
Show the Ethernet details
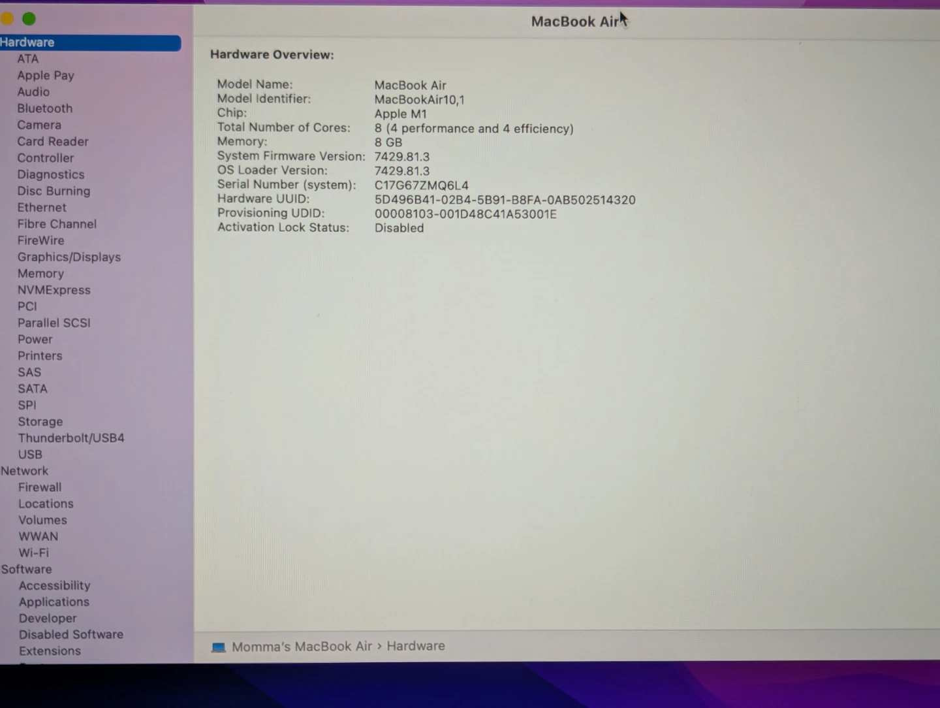pos(42,207)
